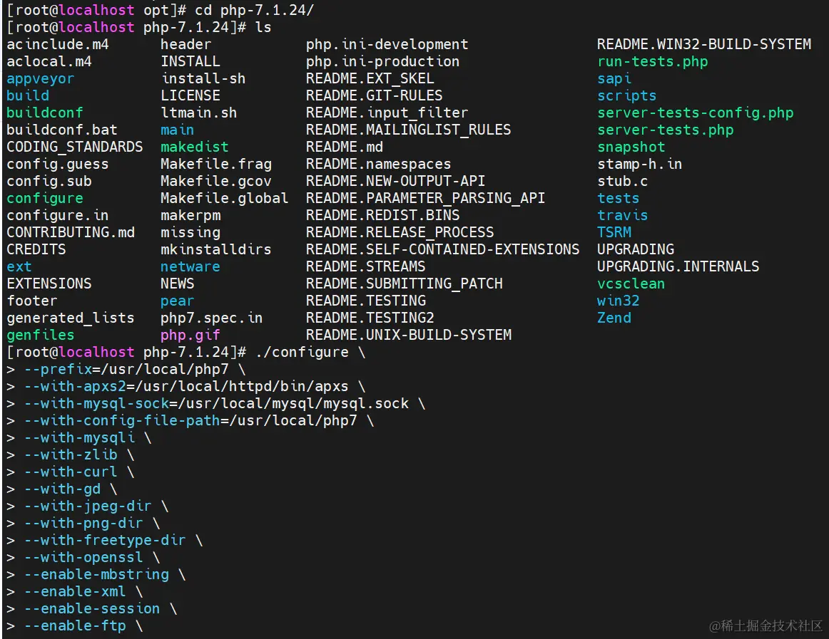Select README.namespaces file name

point(379,165)
